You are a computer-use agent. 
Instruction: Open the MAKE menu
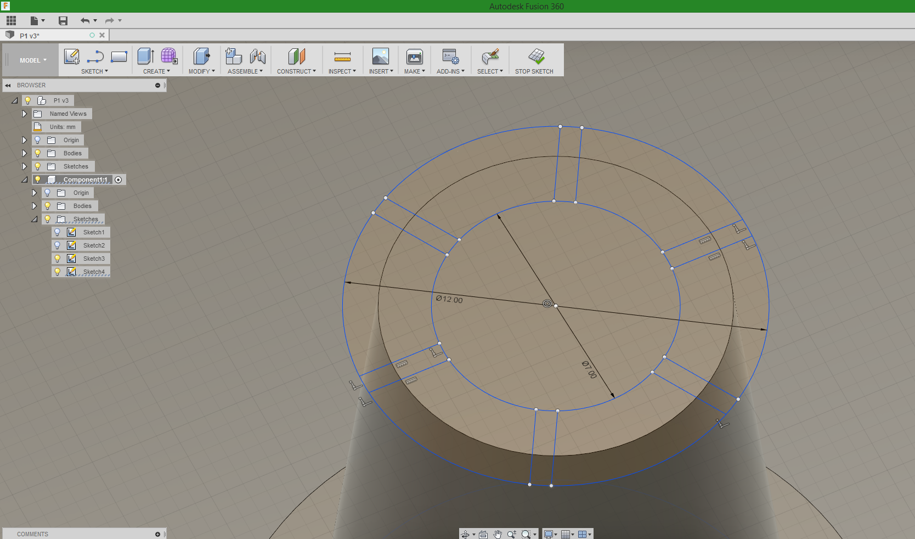[x=414, y=71]
